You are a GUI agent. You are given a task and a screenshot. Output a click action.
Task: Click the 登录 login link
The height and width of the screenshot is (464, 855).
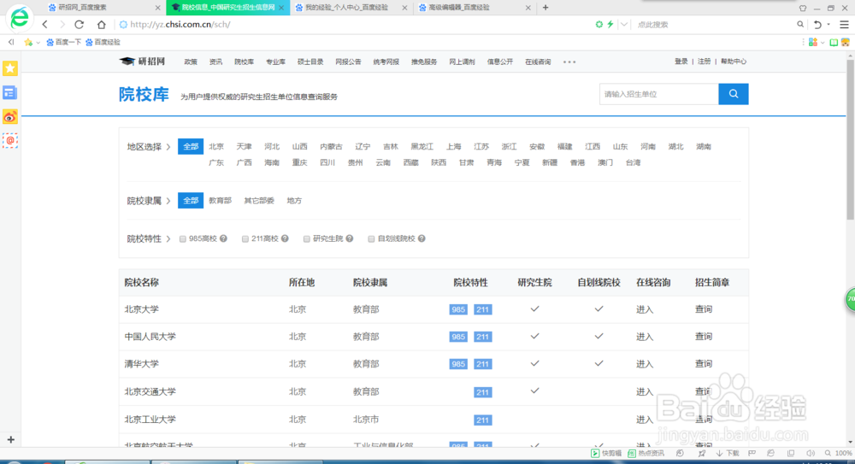[681, 62]
